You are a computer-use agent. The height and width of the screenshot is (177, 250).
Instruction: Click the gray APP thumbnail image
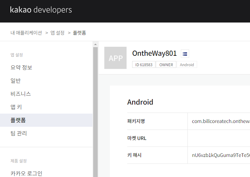115,58
